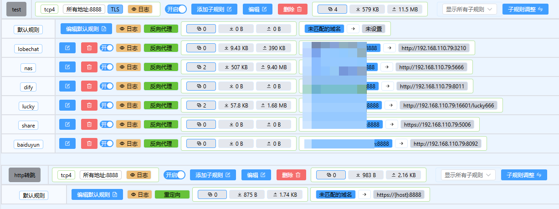Click 编辑 button for http转跳 rule
This screenshot has height=209, width=559.
256,175
